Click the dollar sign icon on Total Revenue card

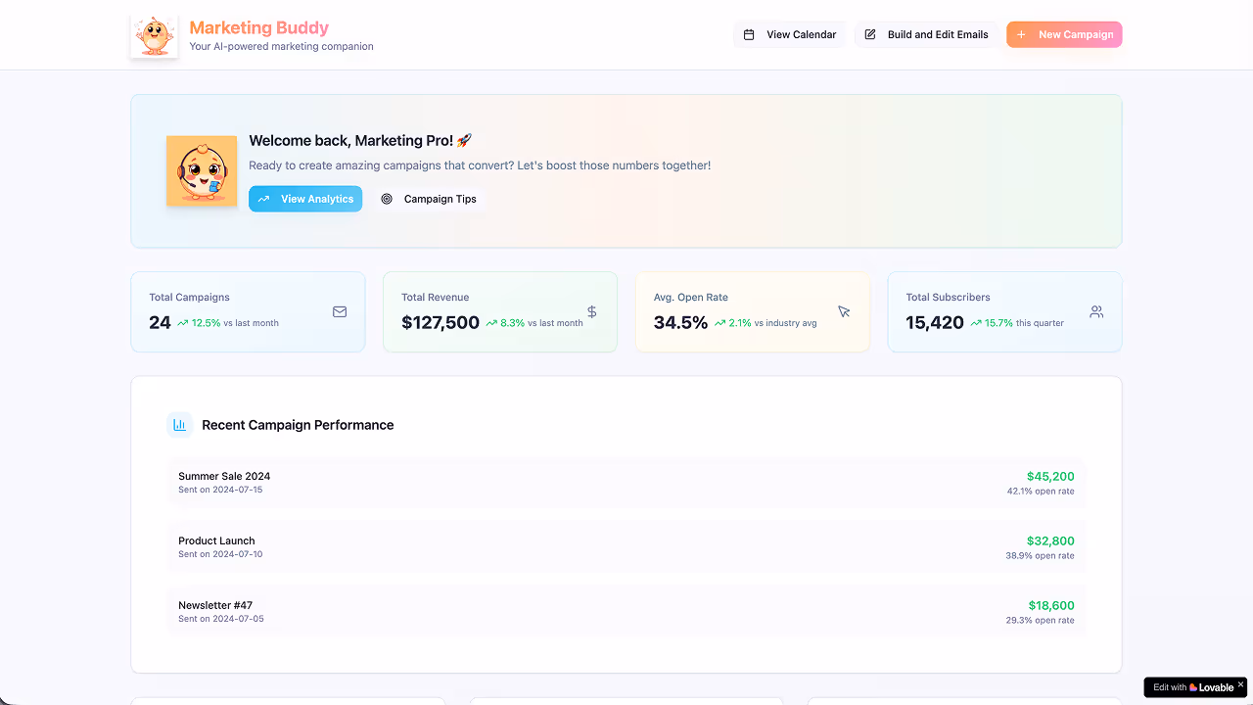[x=591, y=311]
